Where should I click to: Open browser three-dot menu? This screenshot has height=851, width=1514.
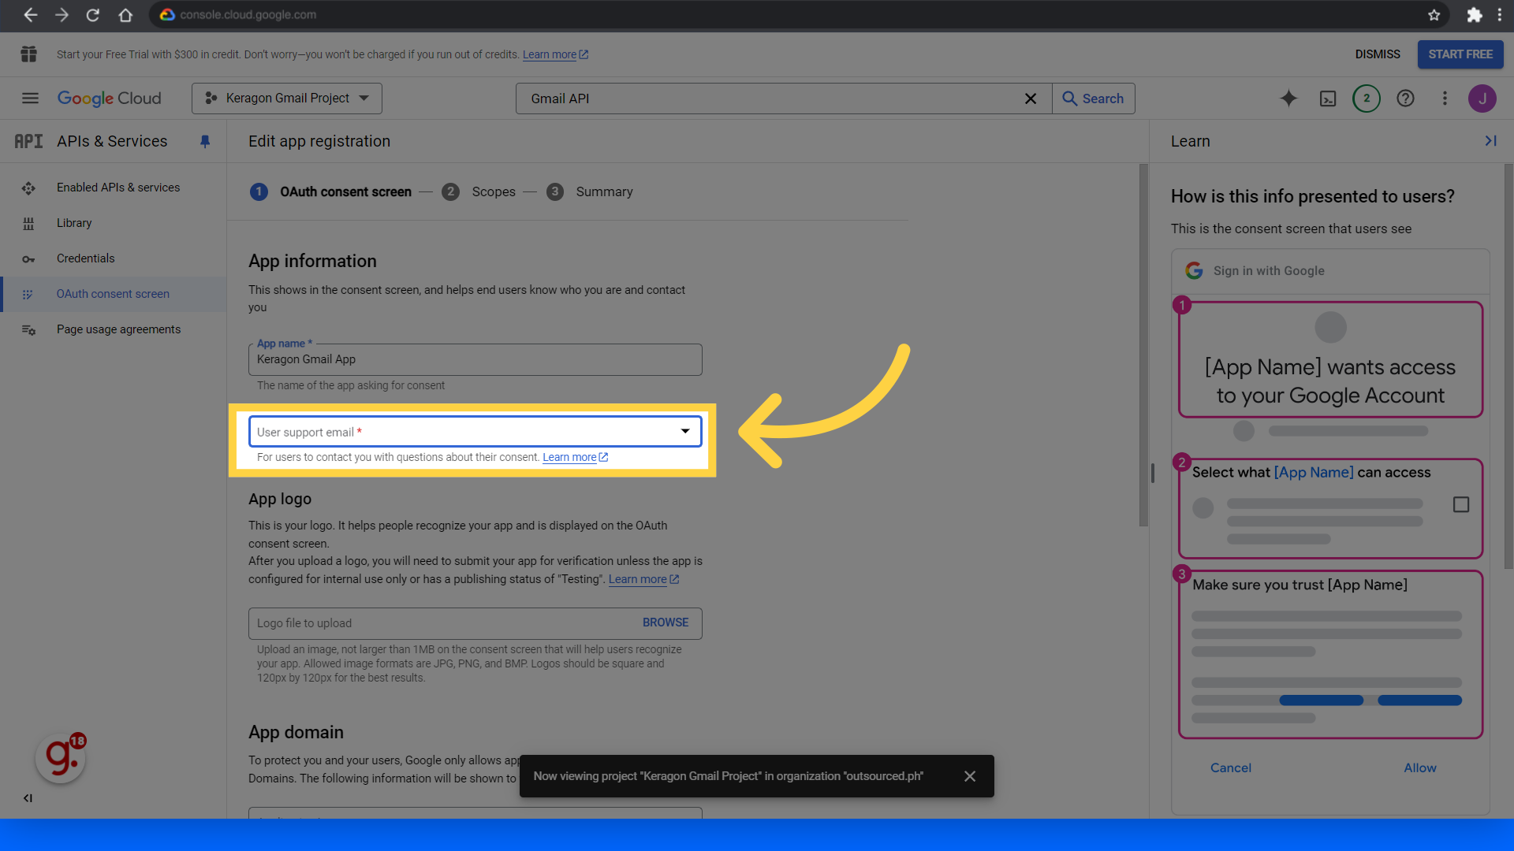tap(1500, 15)
